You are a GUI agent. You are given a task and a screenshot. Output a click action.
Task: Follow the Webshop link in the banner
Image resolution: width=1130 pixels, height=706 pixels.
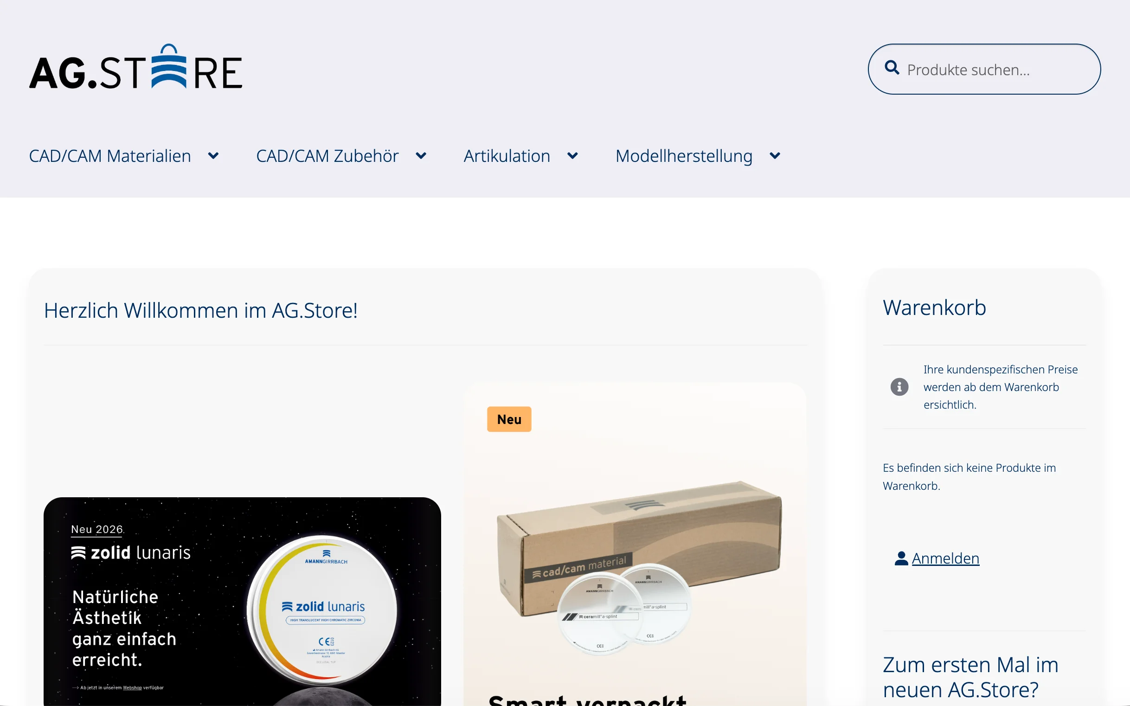132,688
